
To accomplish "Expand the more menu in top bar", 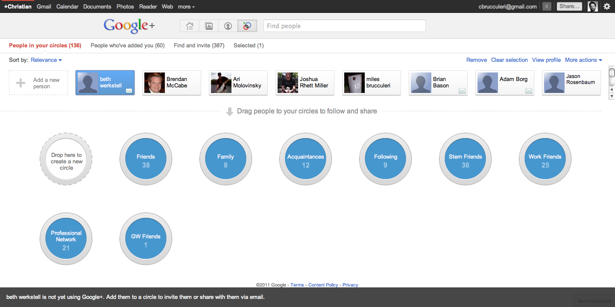I will tap(186, 7).
